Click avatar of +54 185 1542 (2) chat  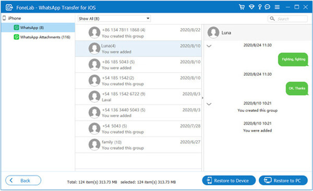click(94, 80)
